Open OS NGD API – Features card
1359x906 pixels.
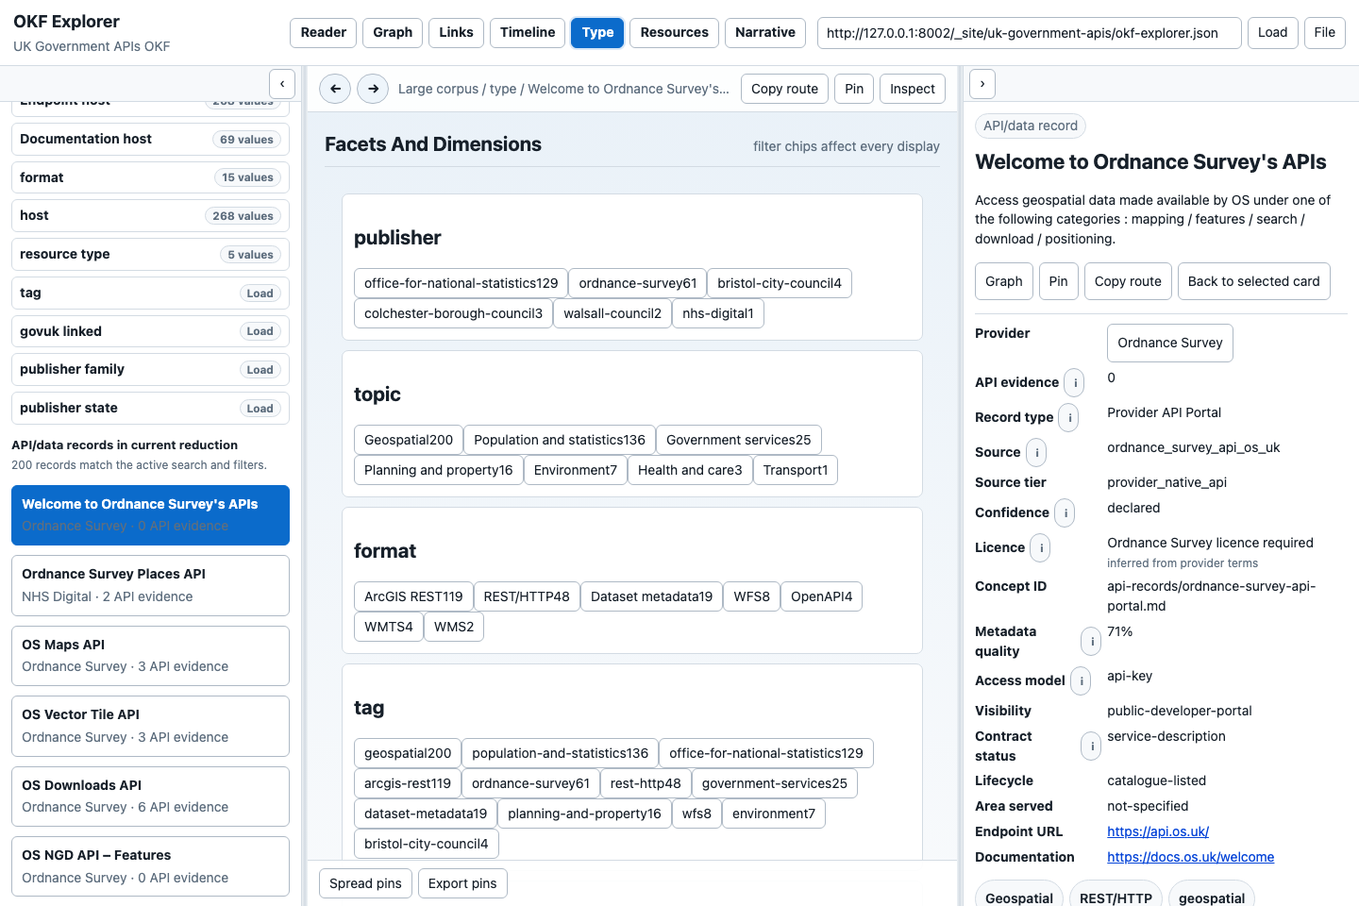tap(150, 866)
